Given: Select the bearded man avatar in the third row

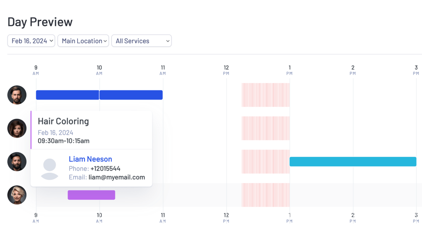Looking at the screenshot, I should pos(17,161).
